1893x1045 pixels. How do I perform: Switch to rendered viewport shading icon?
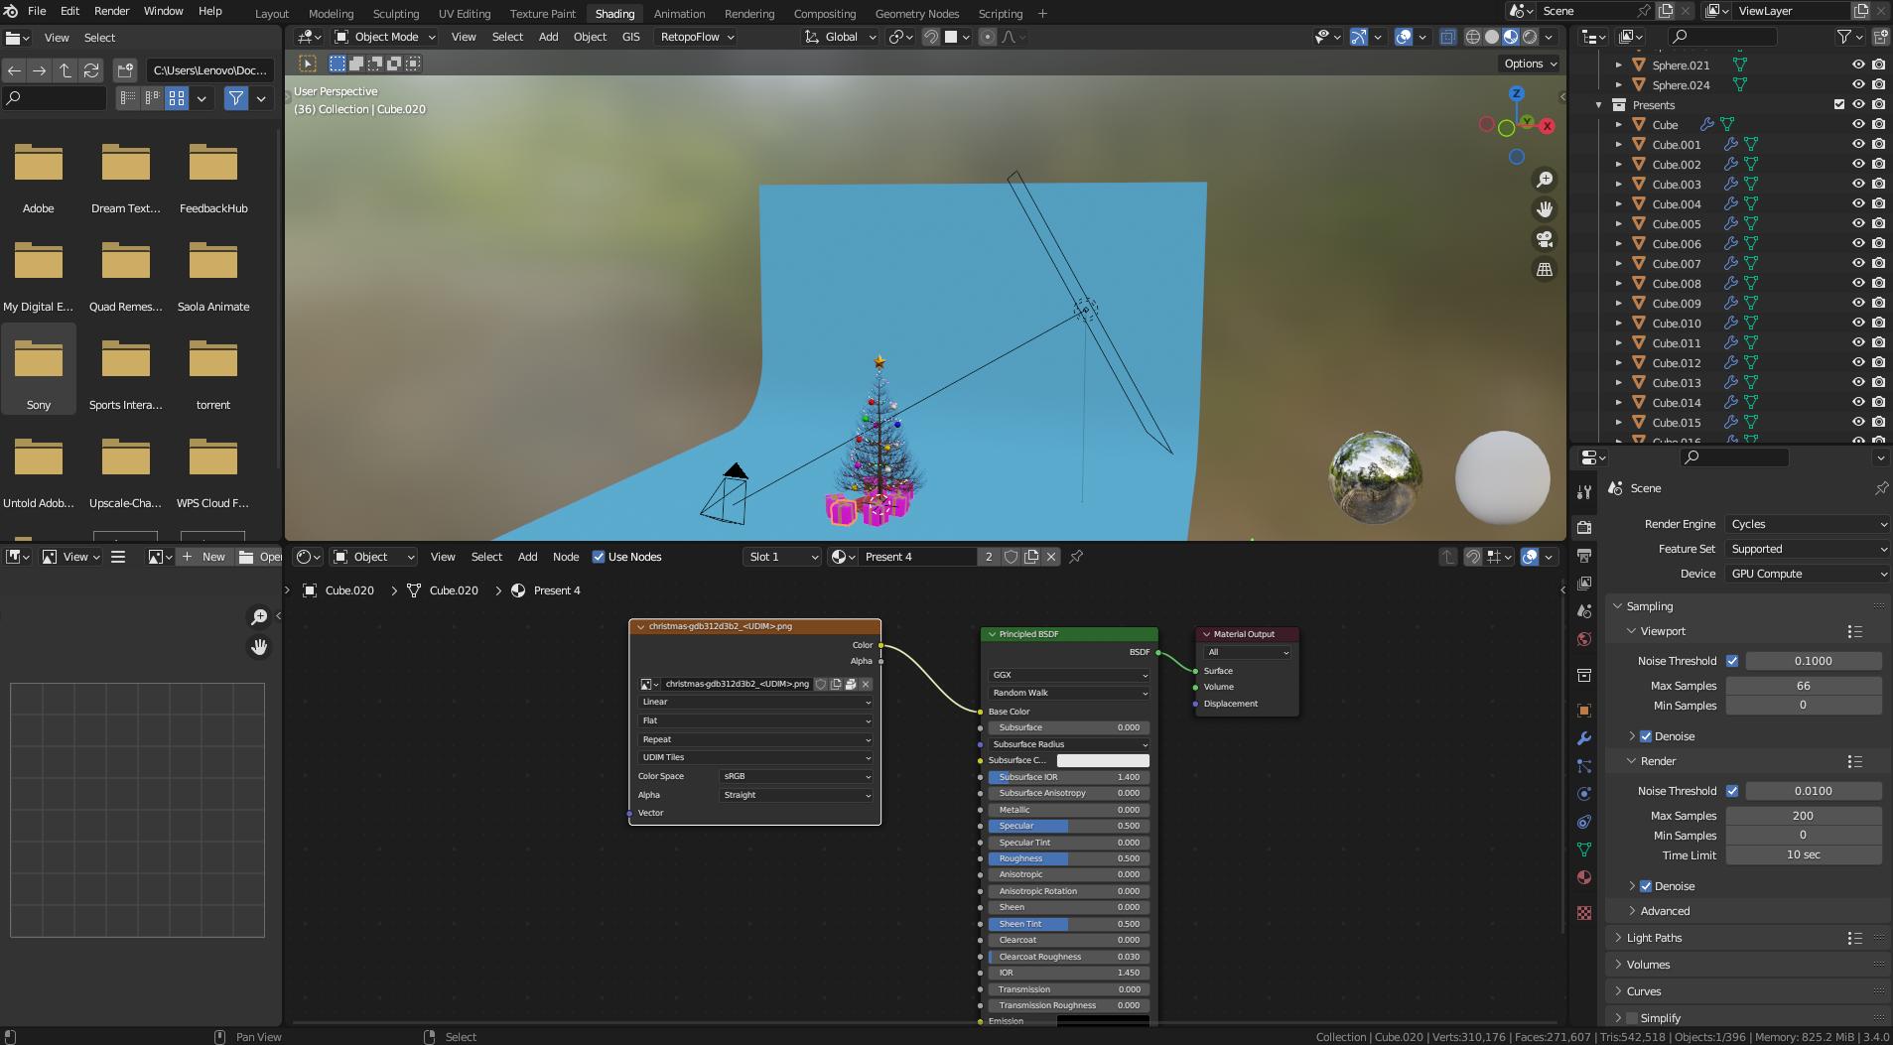[1530, 37]
